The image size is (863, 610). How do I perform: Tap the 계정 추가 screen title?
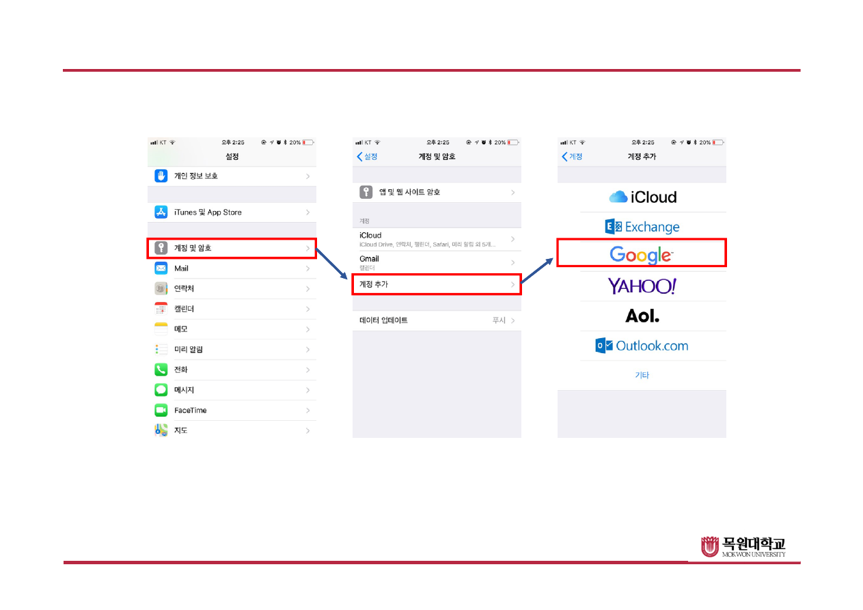click(642, 156)
